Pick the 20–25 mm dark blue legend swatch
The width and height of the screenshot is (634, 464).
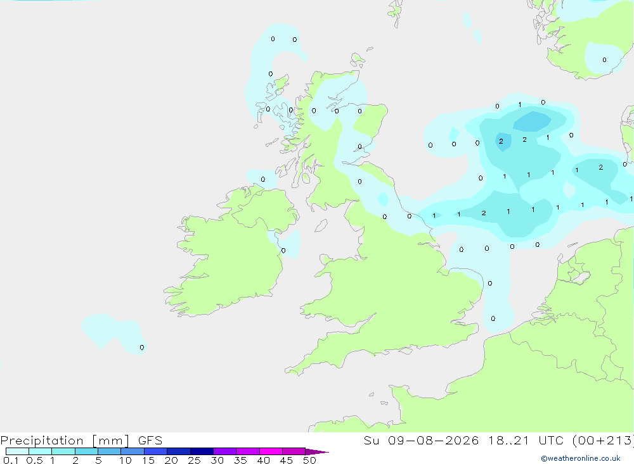coord(179,451)
